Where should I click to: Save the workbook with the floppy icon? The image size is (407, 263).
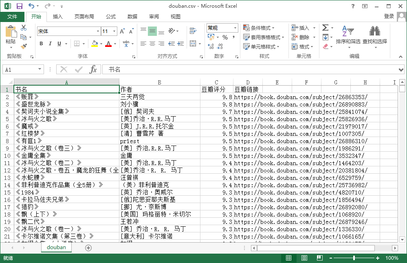tap(20, 6)
